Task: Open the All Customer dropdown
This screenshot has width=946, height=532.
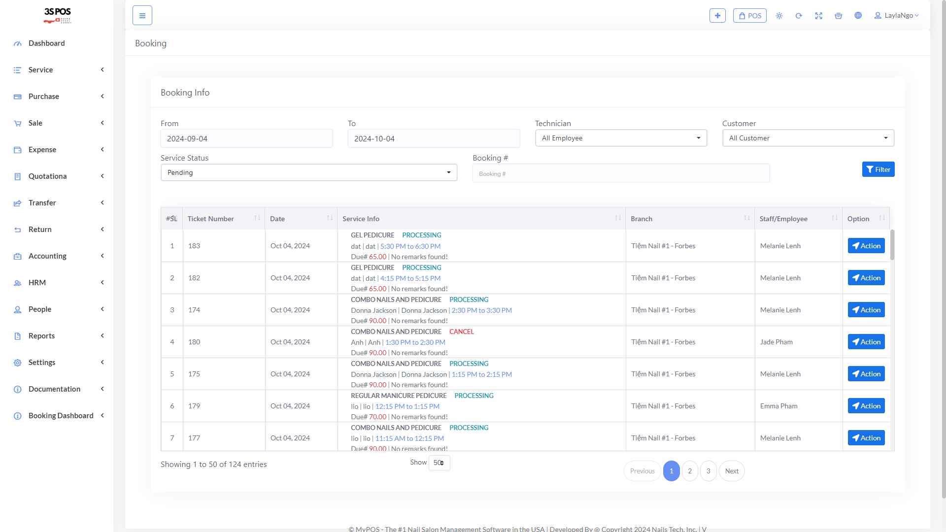Action: 808,138
